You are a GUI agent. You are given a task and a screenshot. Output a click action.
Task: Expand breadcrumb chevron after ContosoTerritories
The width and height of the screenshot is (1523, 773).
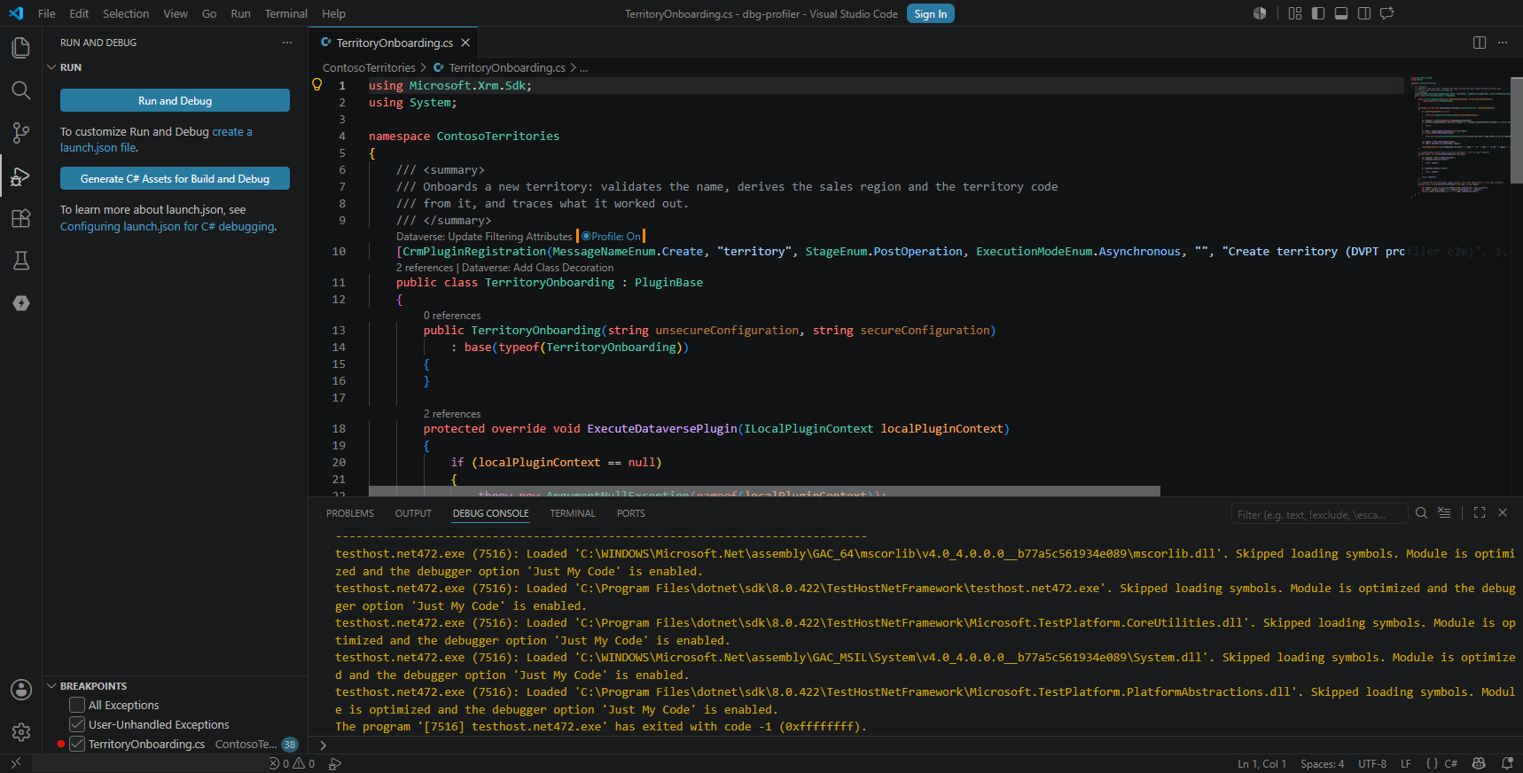pos(424,67)
